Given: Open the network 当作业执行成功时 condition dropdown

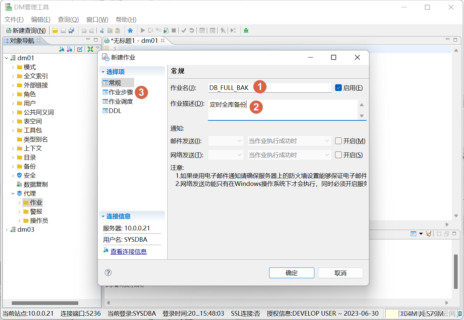Looking at the screenshot, I should [x=289, y=155].
